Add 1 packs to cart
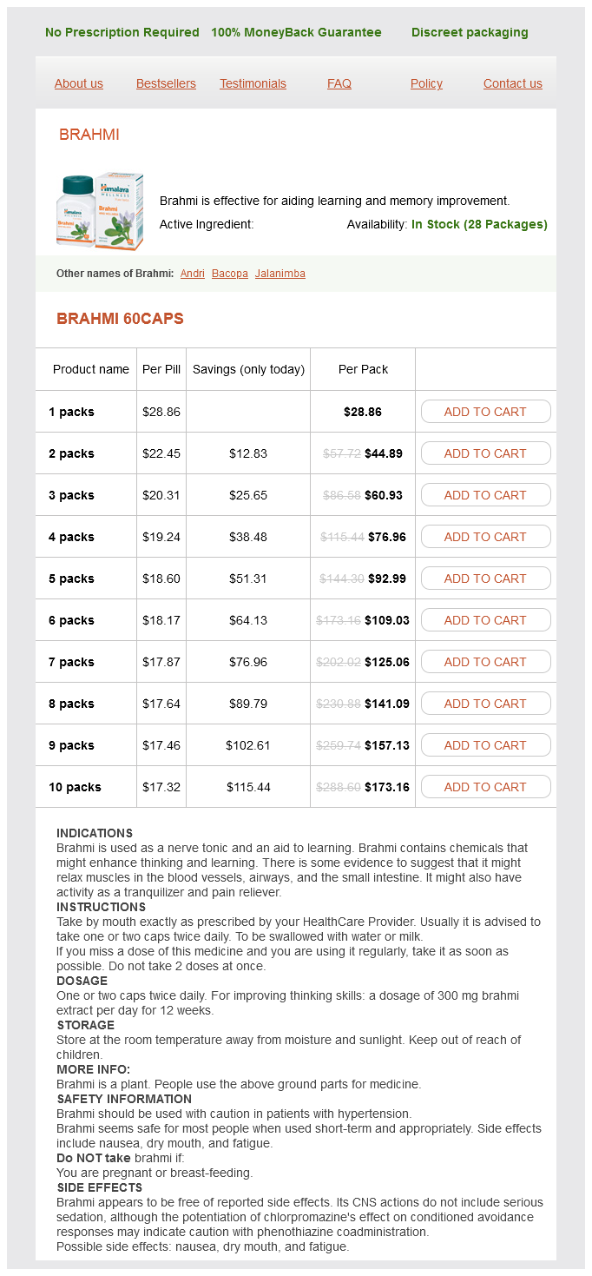 (x=485, y=412)
